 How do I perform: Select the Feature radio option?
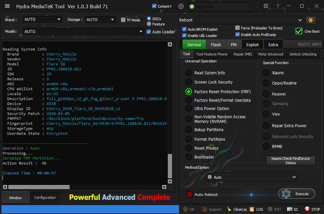tap(149, 24)
